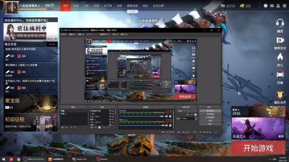
Task: Click 退出 in OBS controls
Action: pyautogui.click(x=210, y=124)
